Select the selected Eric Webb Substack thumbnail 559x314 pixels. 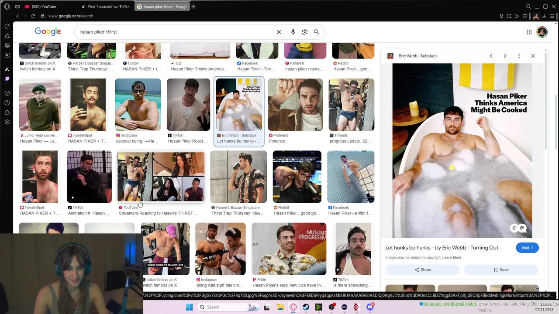239,105
